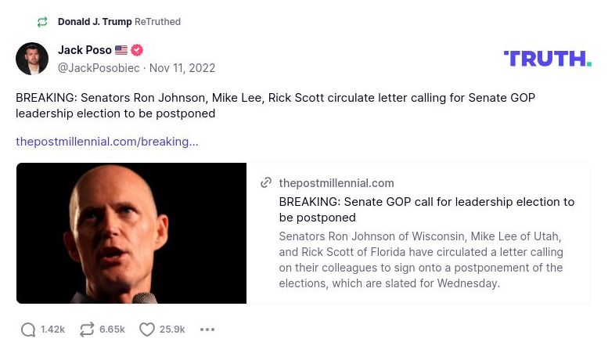Viewport: 608px width, 353px height.
Task: Click the red verified badge
Action: 137,50
